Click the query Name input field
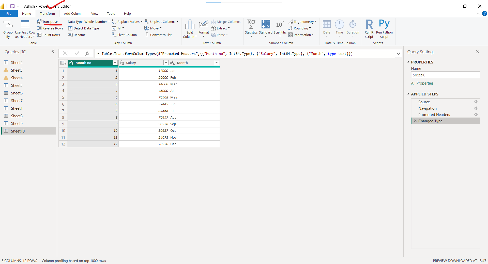The height and width of the screenshot is (264, 488). [445, 75]
